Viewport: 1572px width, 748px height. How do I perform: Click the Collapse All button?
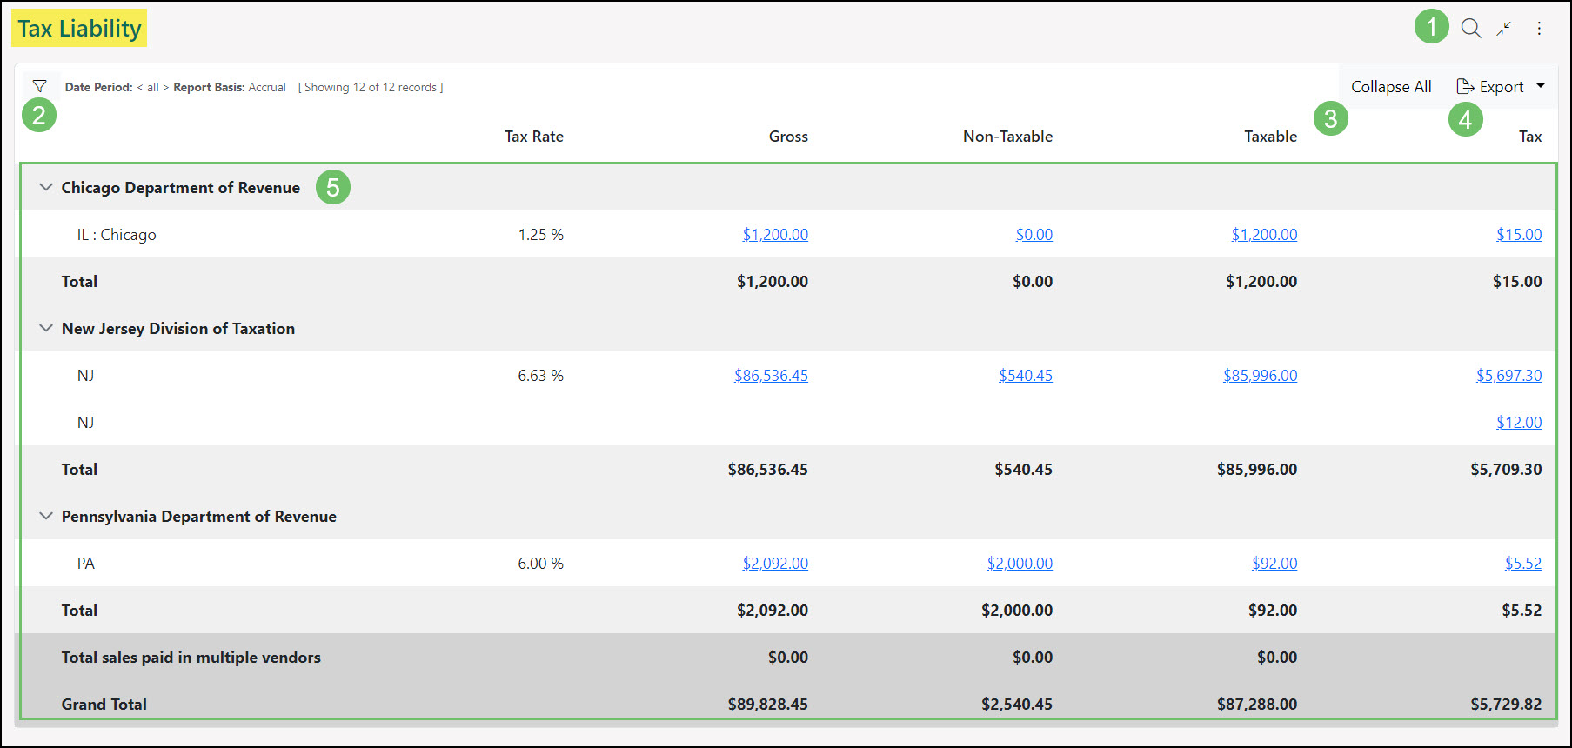tap(1391, 86)
